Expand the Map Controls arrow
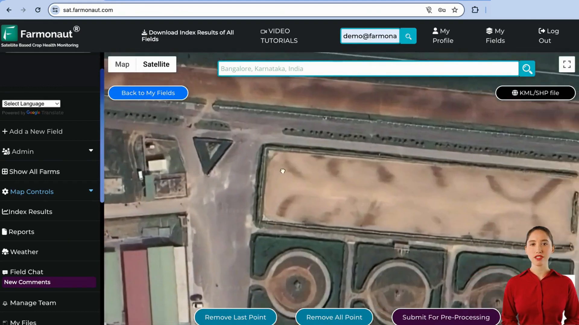This screenshot has height=325, width=579. [x=91, y=190]
